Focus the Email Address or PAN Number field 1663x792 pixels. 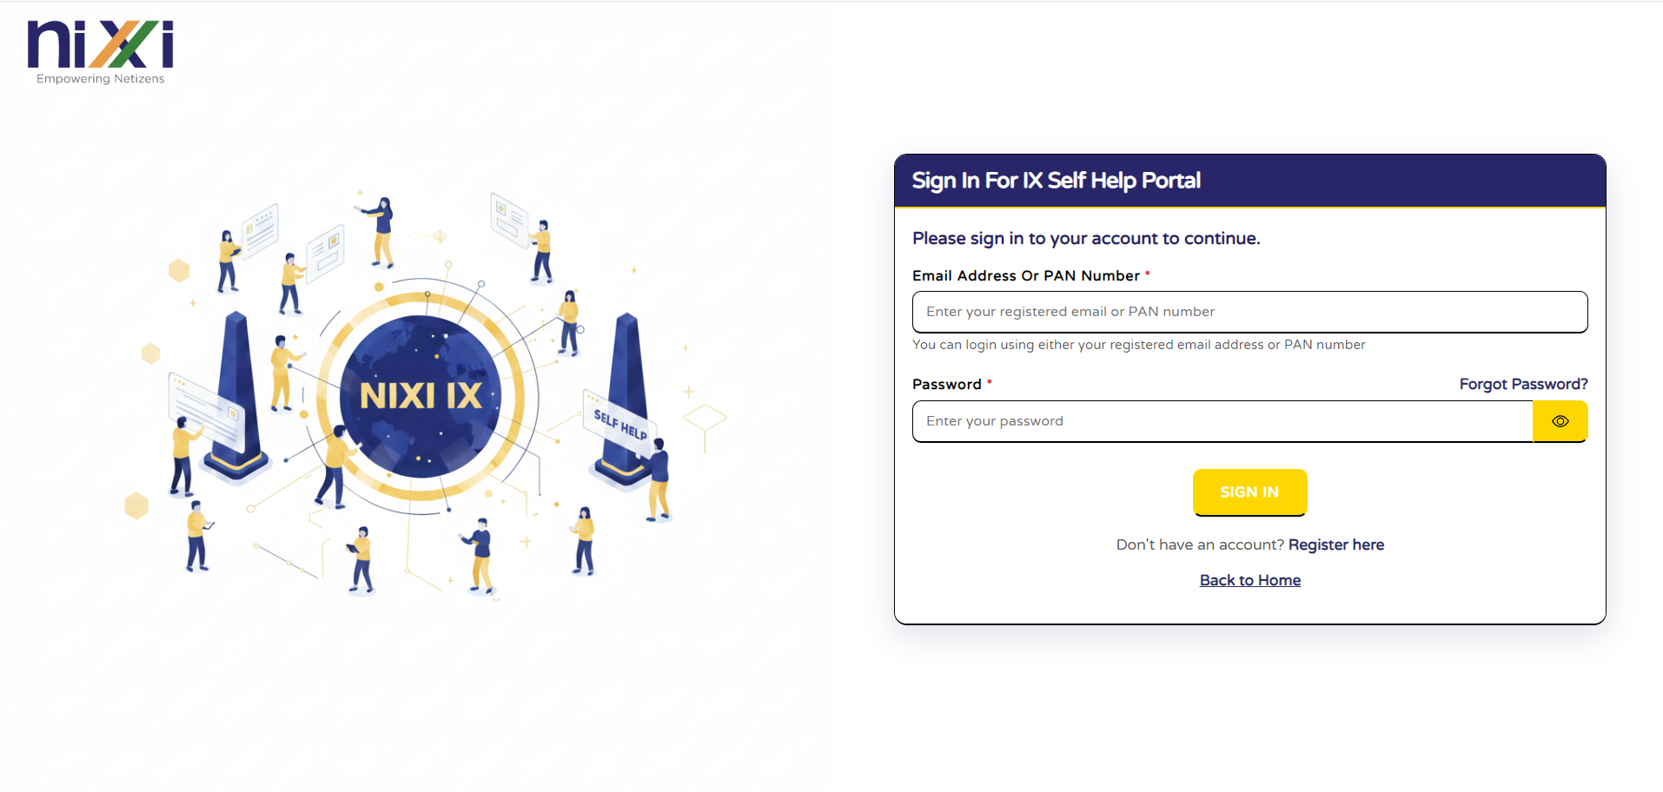click(1249, 312)
